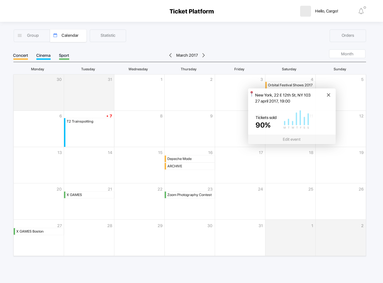Open the ARCHIVE event on the 16th
383x283 pixels.
(x=190, y=166)
